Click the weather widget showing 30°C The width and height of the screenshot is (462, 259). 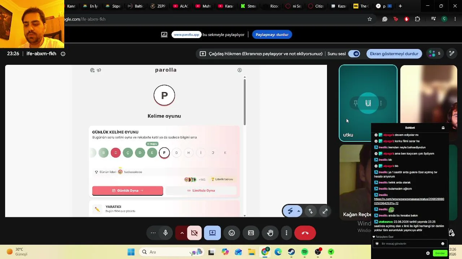[17, 252]
